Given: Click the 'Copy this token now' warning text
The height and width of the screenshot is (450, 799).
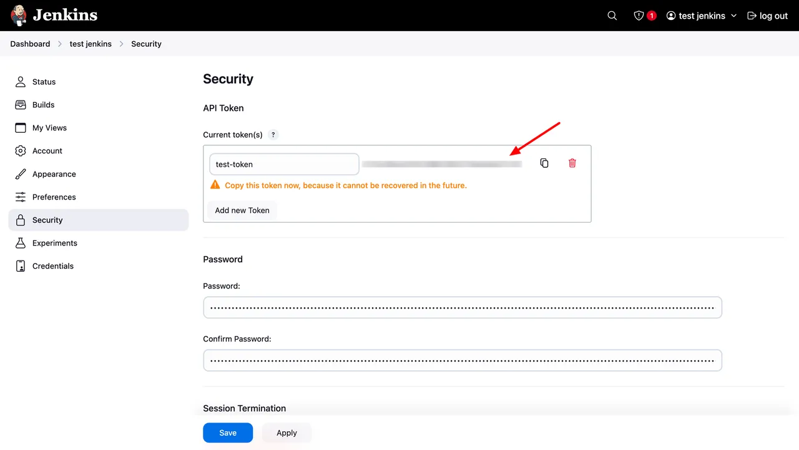Looking at the screenshot, I should pyautogui.click(x=346, y=185).
